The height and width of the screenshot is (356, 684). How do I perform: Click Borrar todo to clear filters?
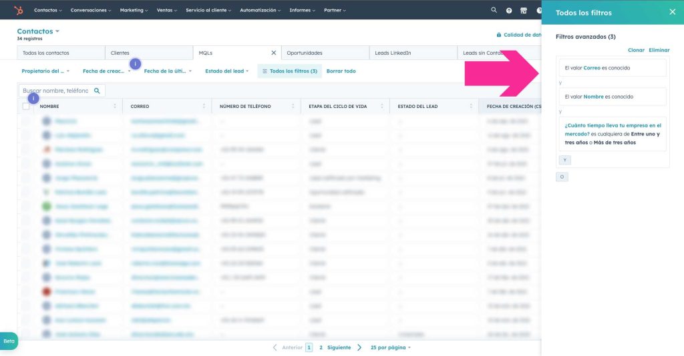[x=341, y=71]
